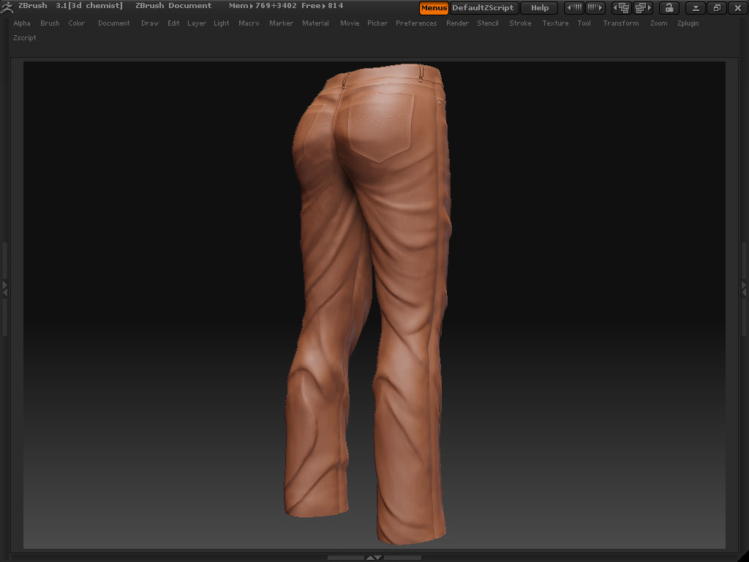The width and height of the screenshot is (749, 562).
Task: Select next UI color scheme arrow
Action: [595, 7]
